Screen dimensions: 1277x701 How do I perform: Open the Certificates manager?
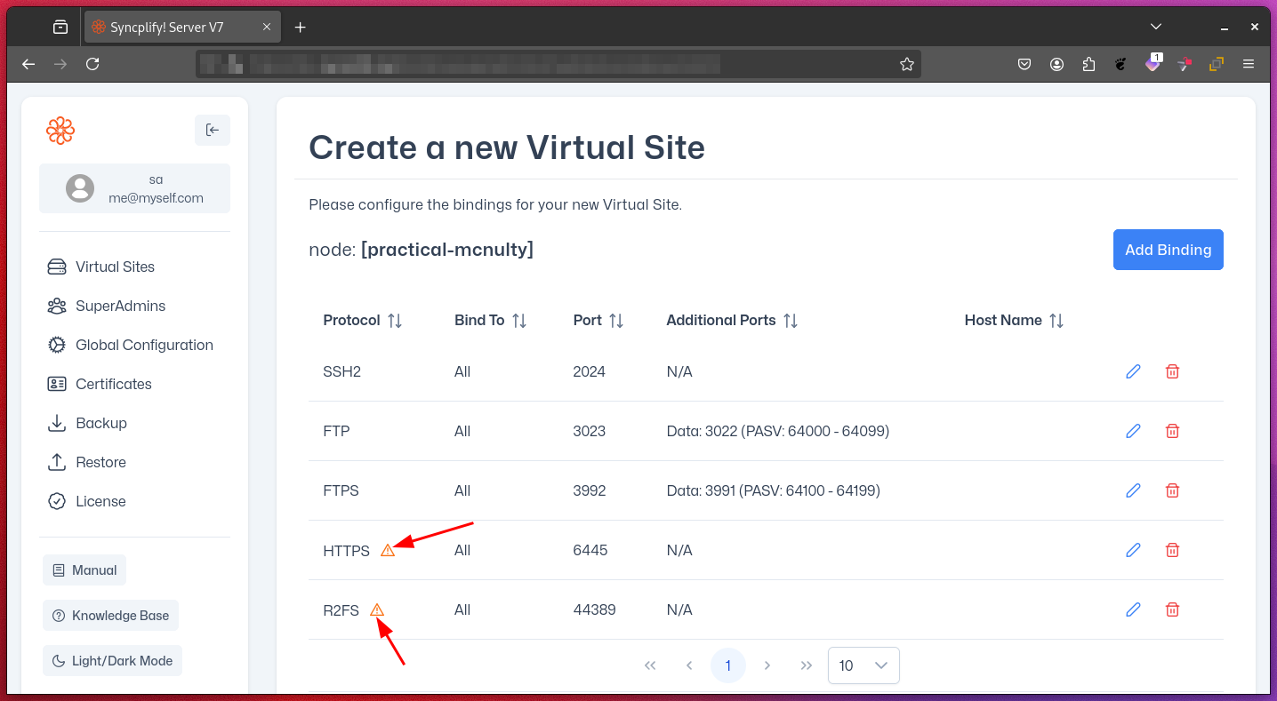point(116,384)
